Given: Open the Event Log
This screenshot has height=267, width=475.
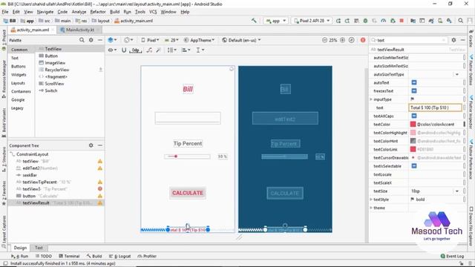Looking at the screenshot, I should tap(452, 256).
